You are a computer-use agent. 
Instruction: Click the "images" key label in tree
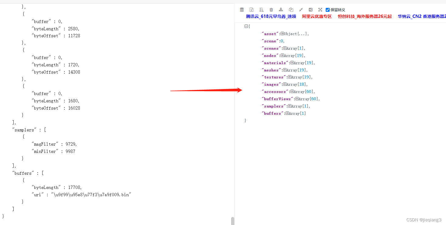(x=272, y=84)
